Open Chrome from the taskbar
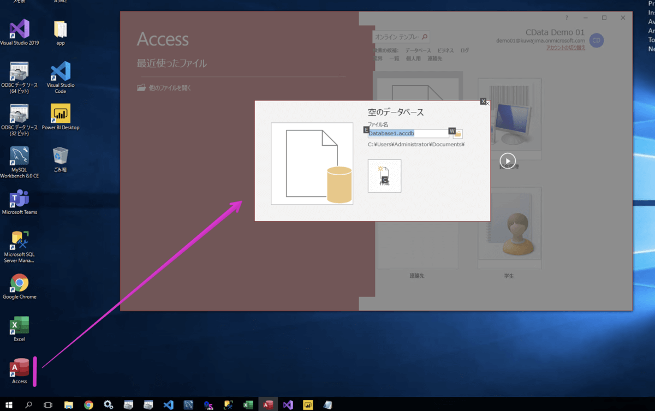The height and width of the screenshot is (411, 655). point(88,405)
